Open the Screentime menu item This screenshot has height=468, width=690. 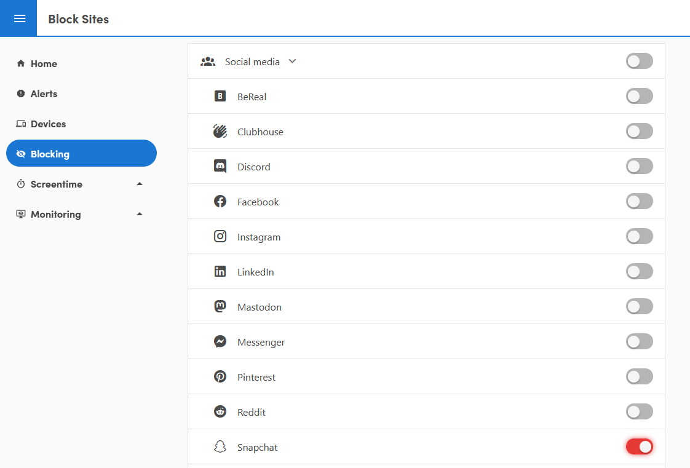point(81,184)
